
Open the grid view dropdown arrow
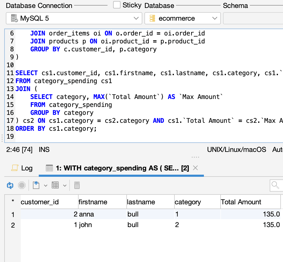click(x=65, y=186)
